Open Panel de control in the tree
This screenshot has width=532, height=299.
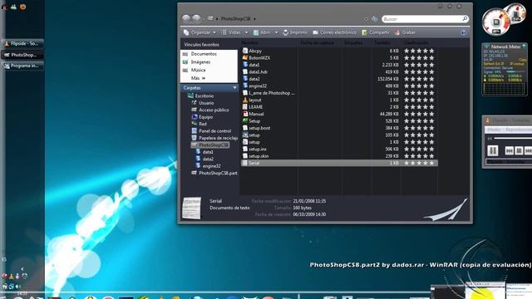[x=211, y=131]
